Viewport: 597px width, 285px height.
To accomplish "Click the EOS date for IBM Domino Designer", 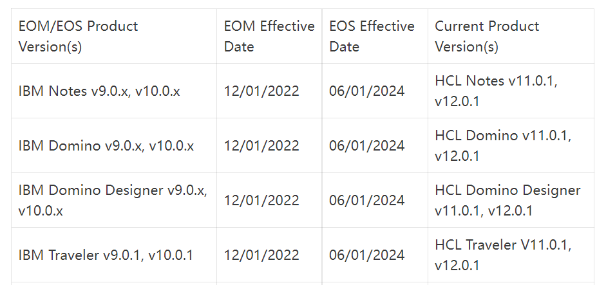I will pyautogui.click(x=367, y=201).
